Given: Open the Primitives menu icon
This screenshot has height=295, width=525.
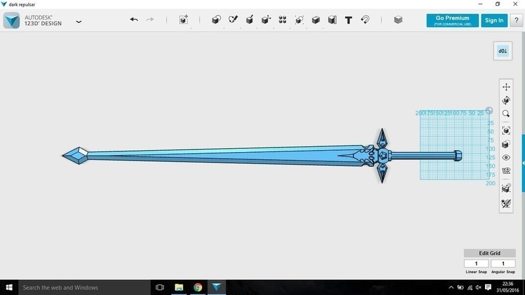Looking at the screenshot, I should point(217,20).
